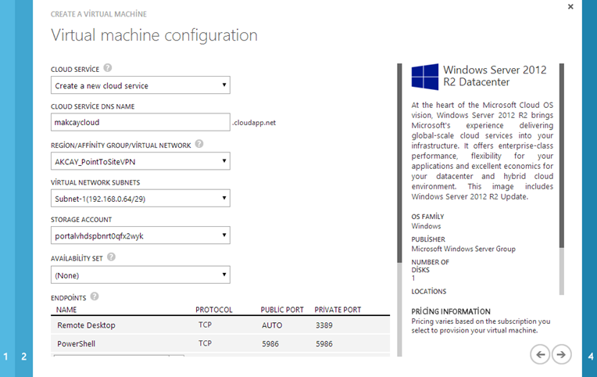
Task: Select the Remote Desktop endpoint name
Action: point(86,325)
